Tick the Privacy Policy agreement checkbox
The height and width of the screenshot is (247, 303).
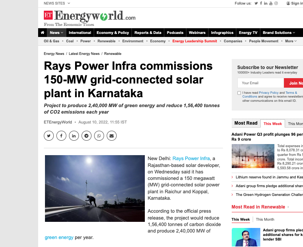[239, 93]
